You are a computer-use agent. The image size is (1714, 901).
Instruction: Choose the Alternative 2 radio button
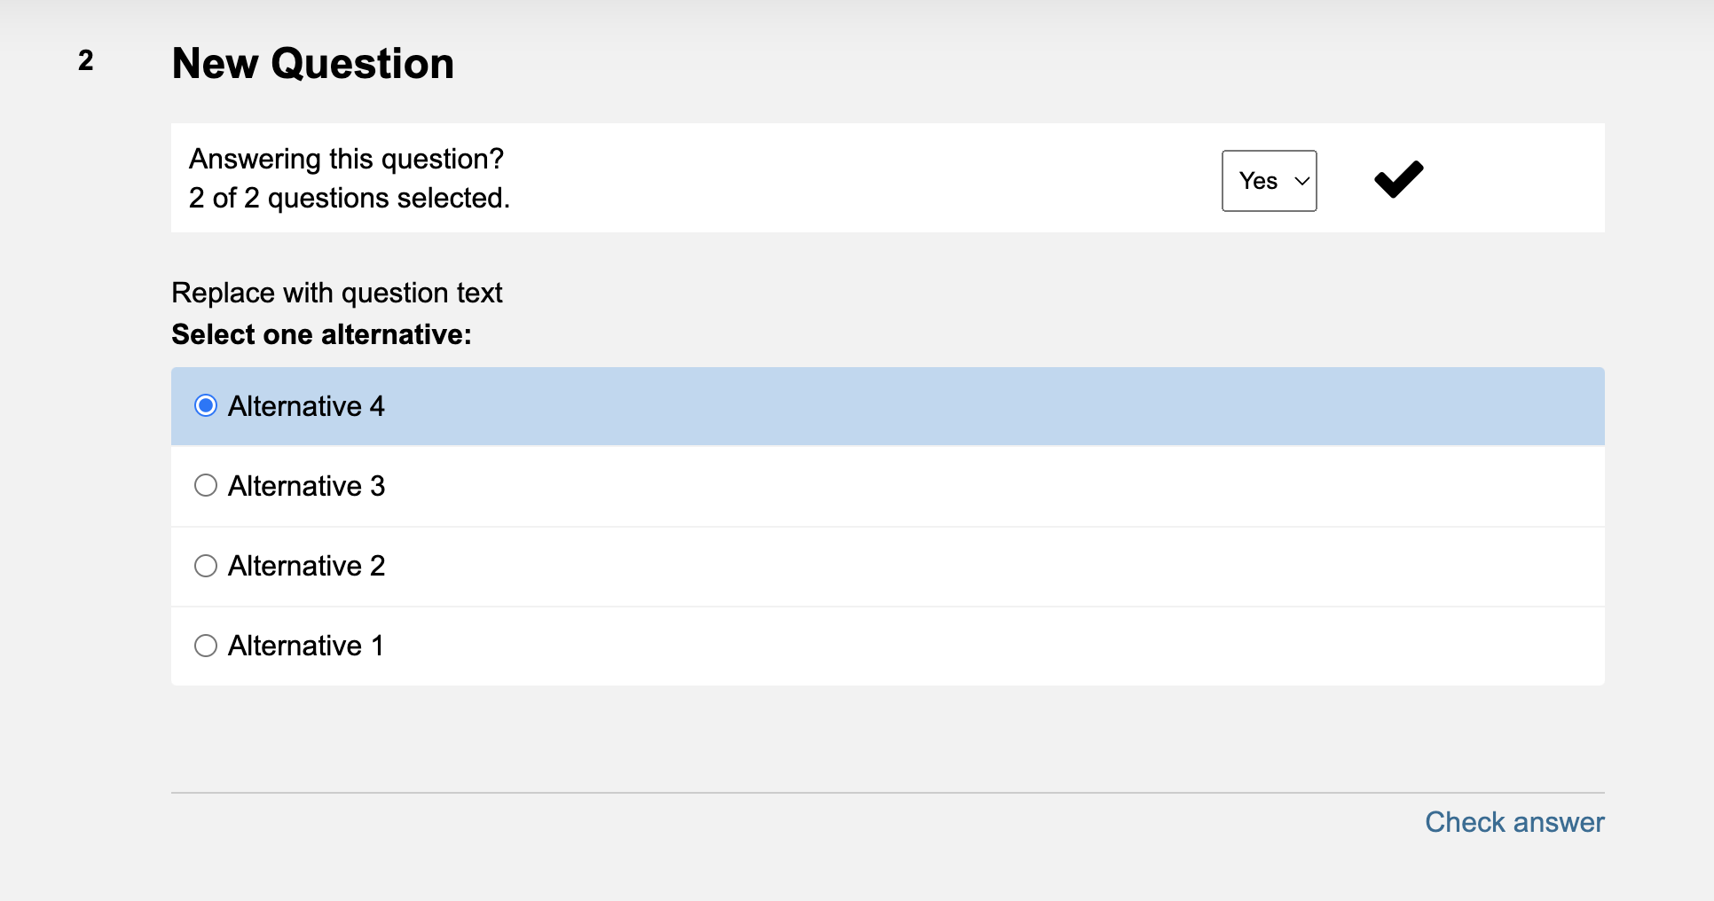pyautogui.click(x=206, y=566)
